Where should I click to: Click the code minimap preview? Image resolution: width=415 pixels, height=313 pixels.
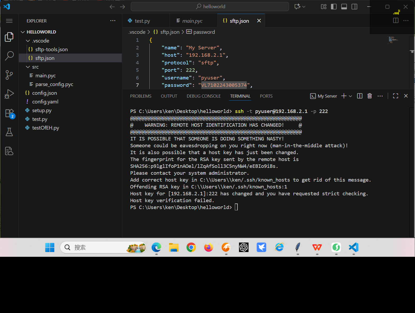(x=393, y=40)
